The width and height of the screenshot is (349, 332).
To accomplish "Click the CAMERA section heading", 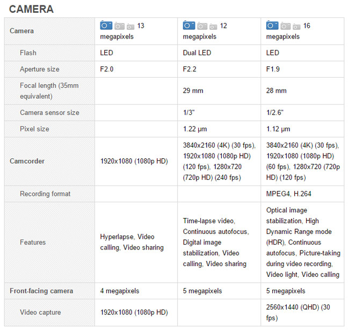I will tap(31, 9).
